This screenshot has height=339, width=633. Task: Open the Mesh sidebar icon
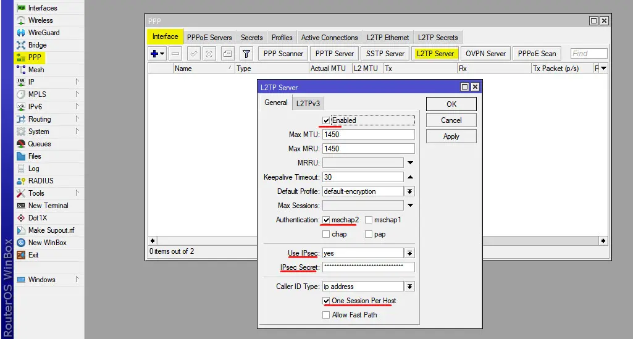pyautogui.click(x=21, y=70)
